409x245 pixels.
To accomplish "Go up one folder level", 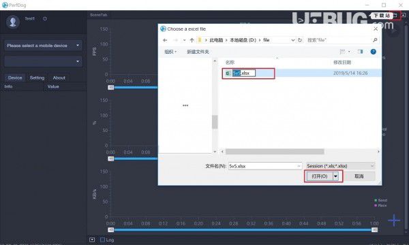I will click(192, 40).
